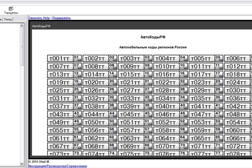Select the т017тт region 17 plate
This screenshot has width=252, height=168.
coord(206,74)
